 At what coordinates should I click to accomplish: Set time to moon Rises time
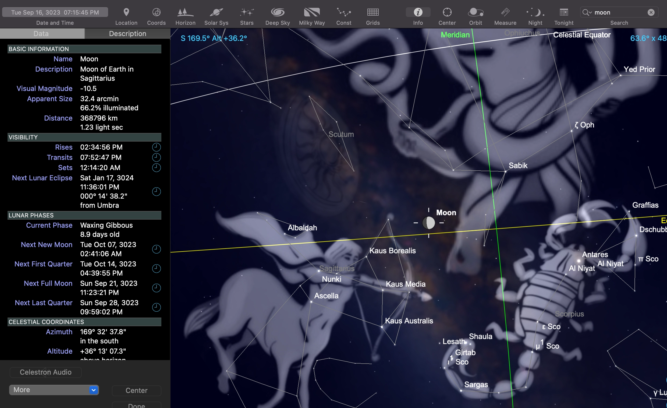click(156, 147)
